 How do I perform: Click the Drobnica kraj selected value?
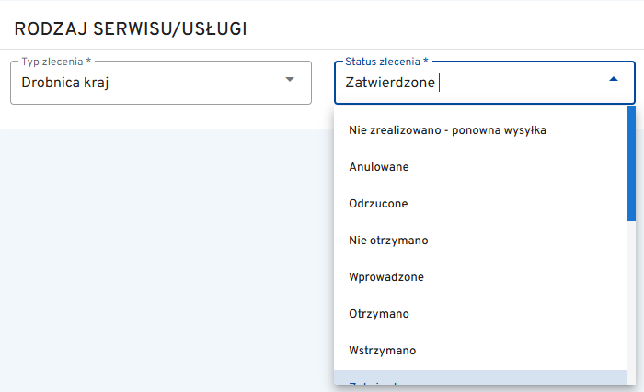point(72,84)
